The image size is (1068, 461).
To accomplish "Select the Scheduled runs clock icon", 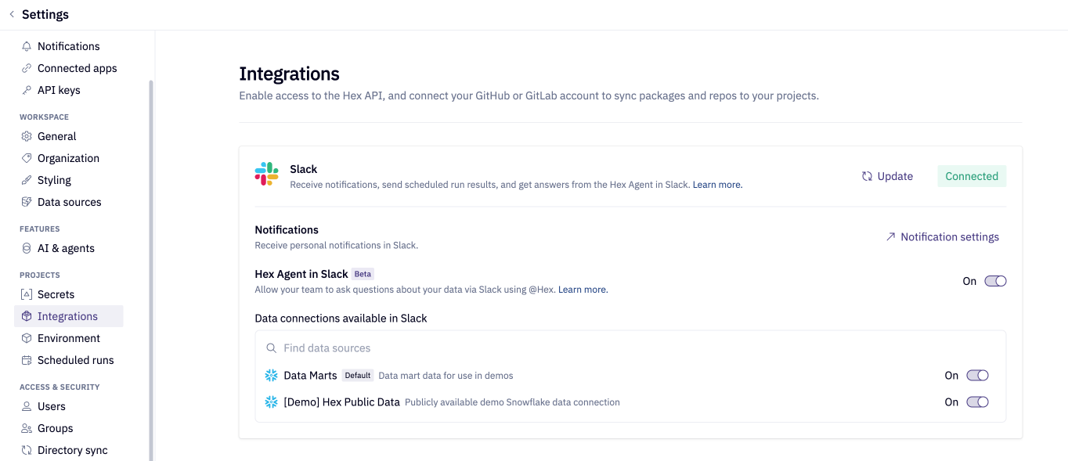I will (x=26, y=360).
